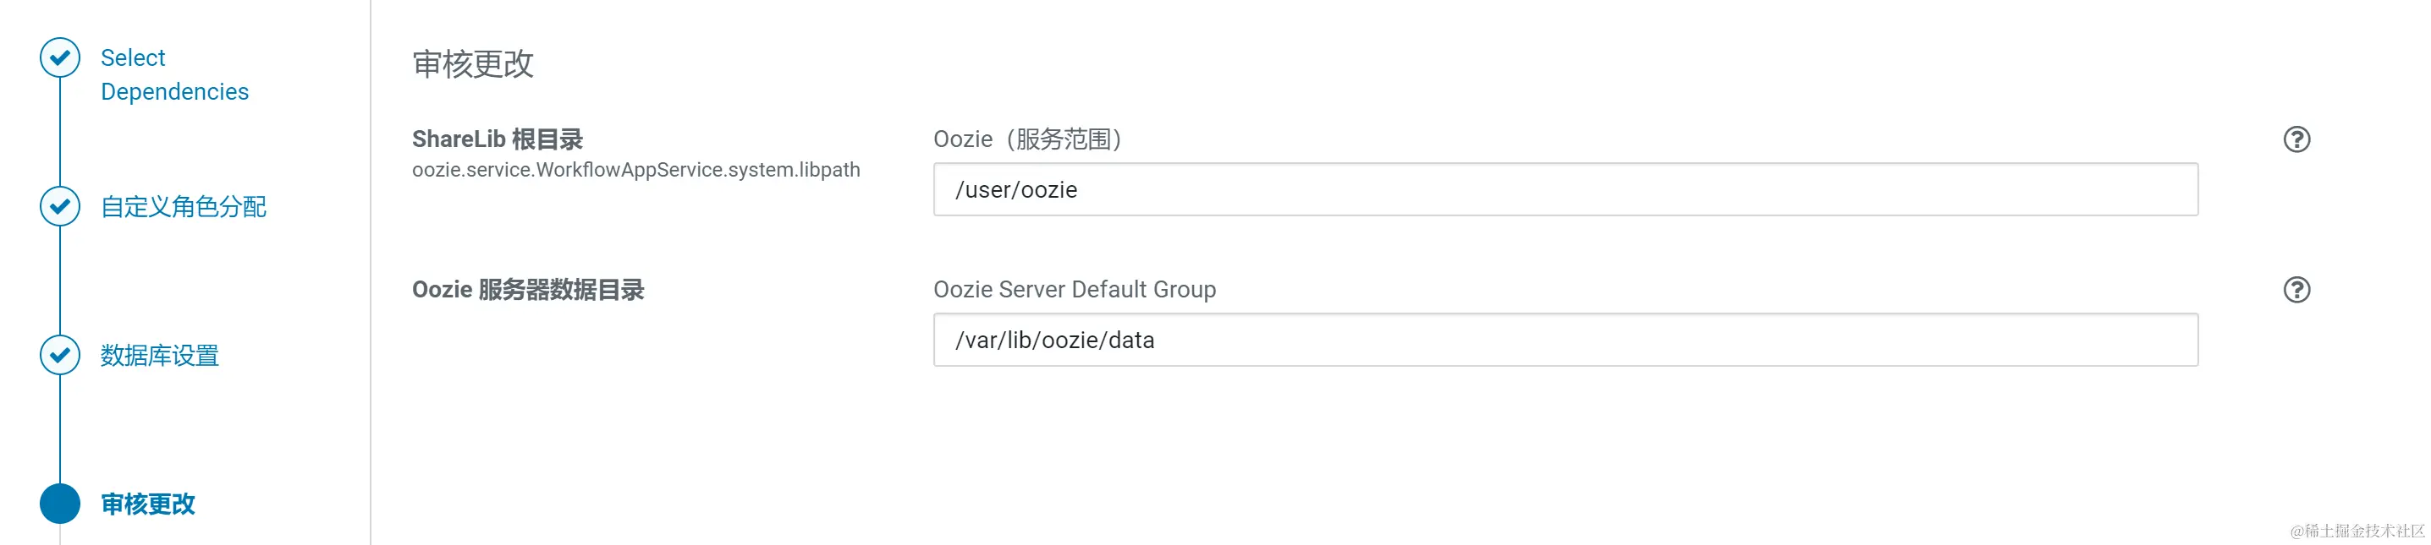2431x545 pixels.
Task: Click the checkmark icon beside 自定义角色分配
Action: (58, 205)
